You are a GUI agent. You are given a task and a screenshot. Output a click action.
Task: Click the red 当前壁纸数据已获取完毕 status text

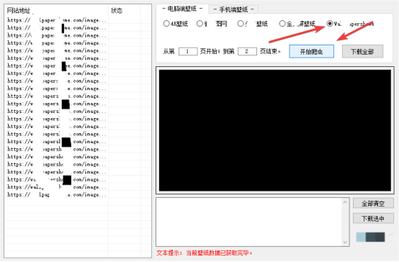(x=219, y=253)
